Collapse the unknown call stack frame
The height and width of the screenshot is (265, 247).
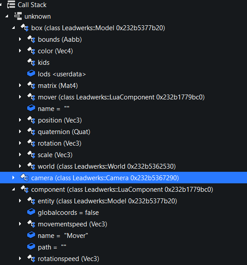click(7, 16)
